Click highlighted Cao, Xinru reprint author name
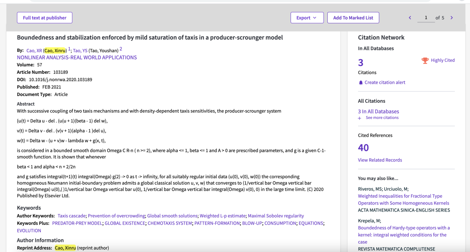This screenshot has width=470, height=252. pos(65,248)
